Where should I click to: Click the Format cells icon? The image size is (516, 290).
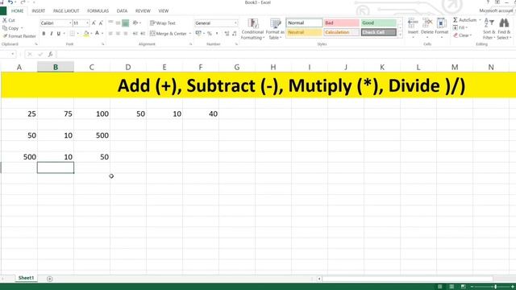[441, 23]
